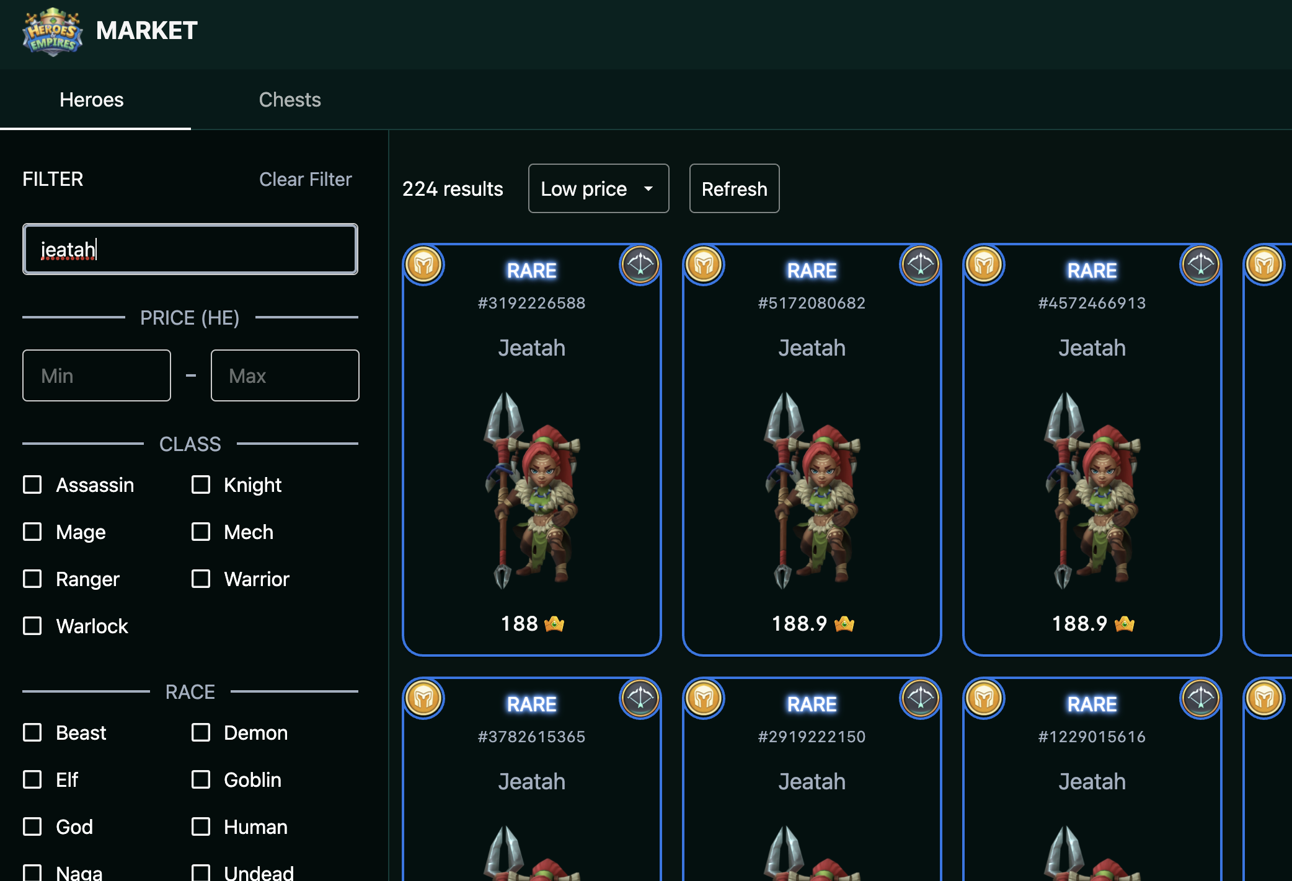The image size is (1292, 881).
Task: Tick the Warlock class filter
Action: [32, 626]
